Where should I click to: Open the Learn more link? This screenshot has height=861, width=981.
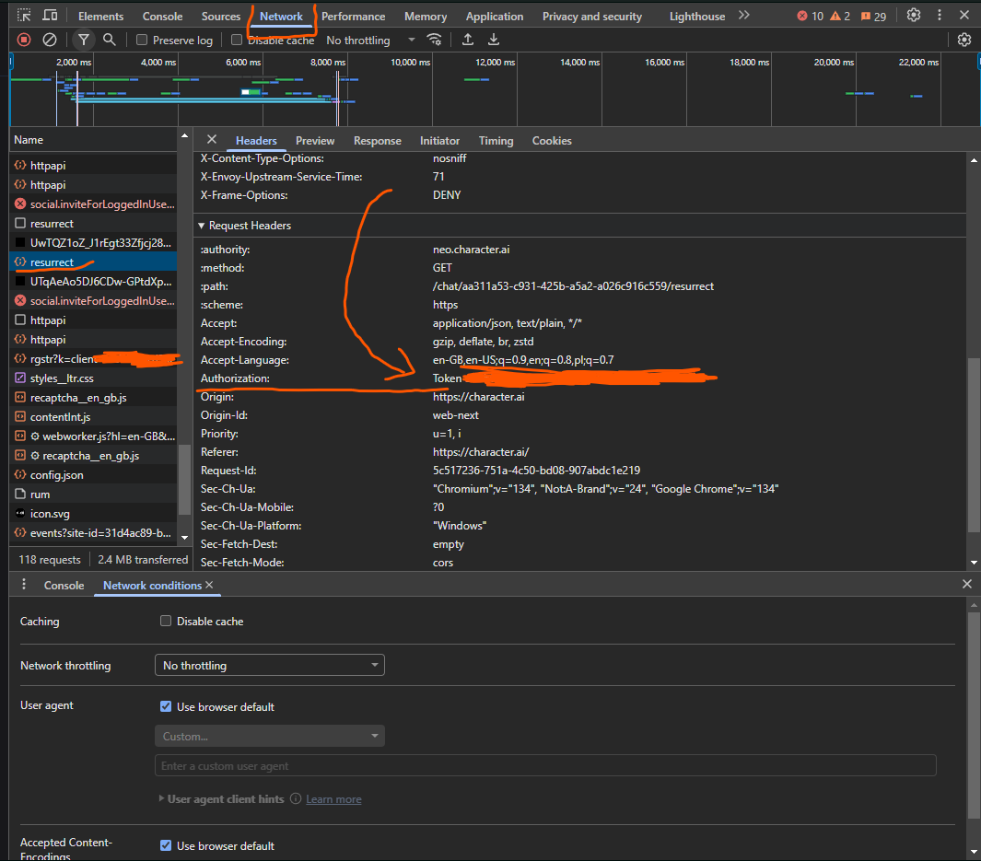click(333, 799)
